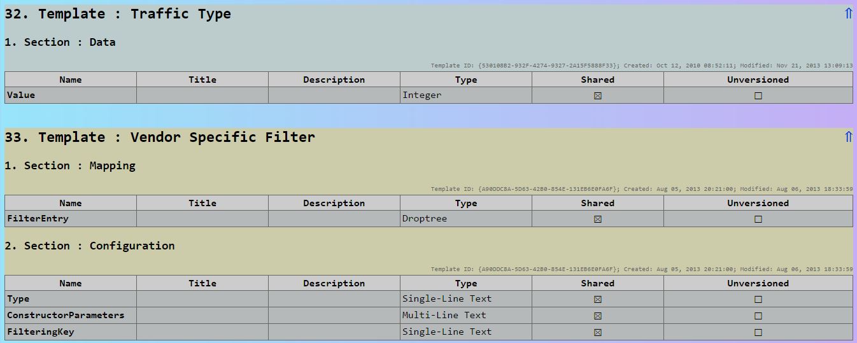The width and height of the screenshot is (857, 343).
Task: Select the '32. Template : Traffic Type' heading
Action: coord(118,14)
